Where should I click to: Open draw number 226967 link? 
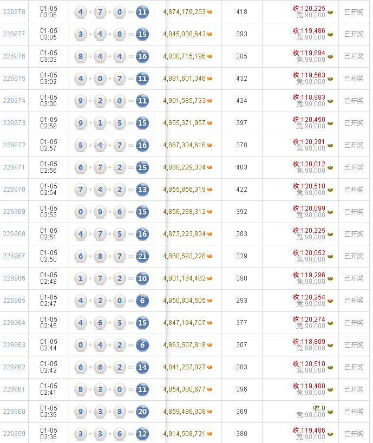click(x=14, y=256)
